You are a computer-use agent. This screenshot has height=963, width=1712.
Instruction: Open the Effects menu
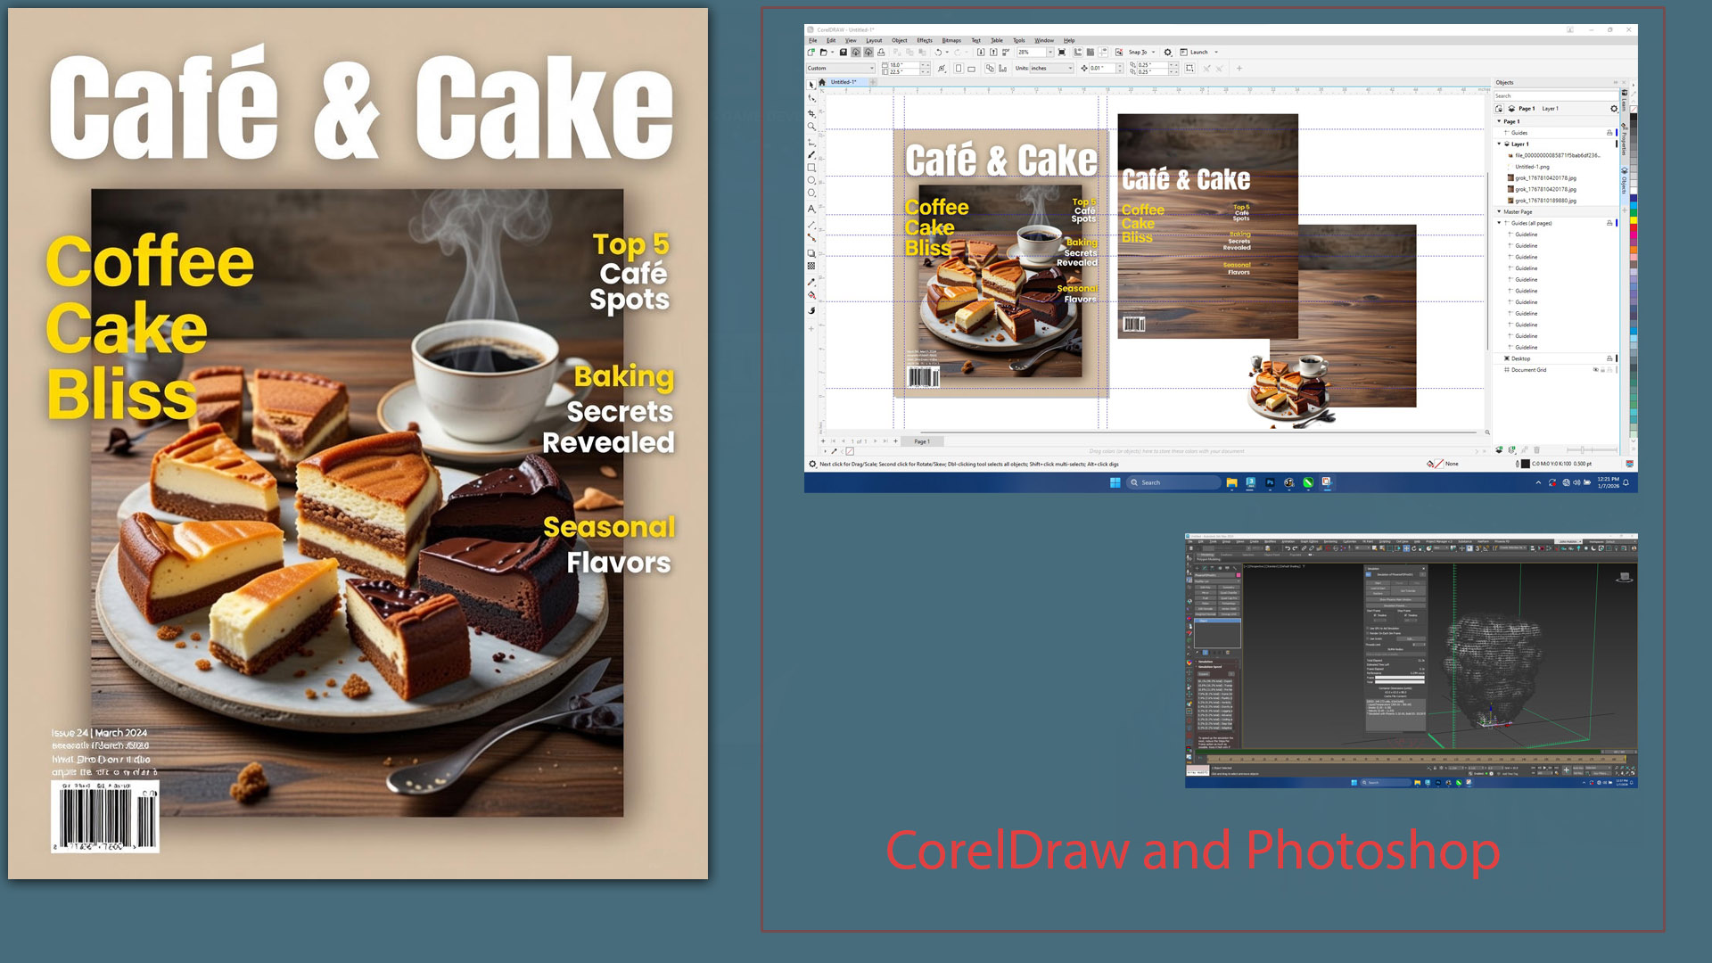pos(925,40)
